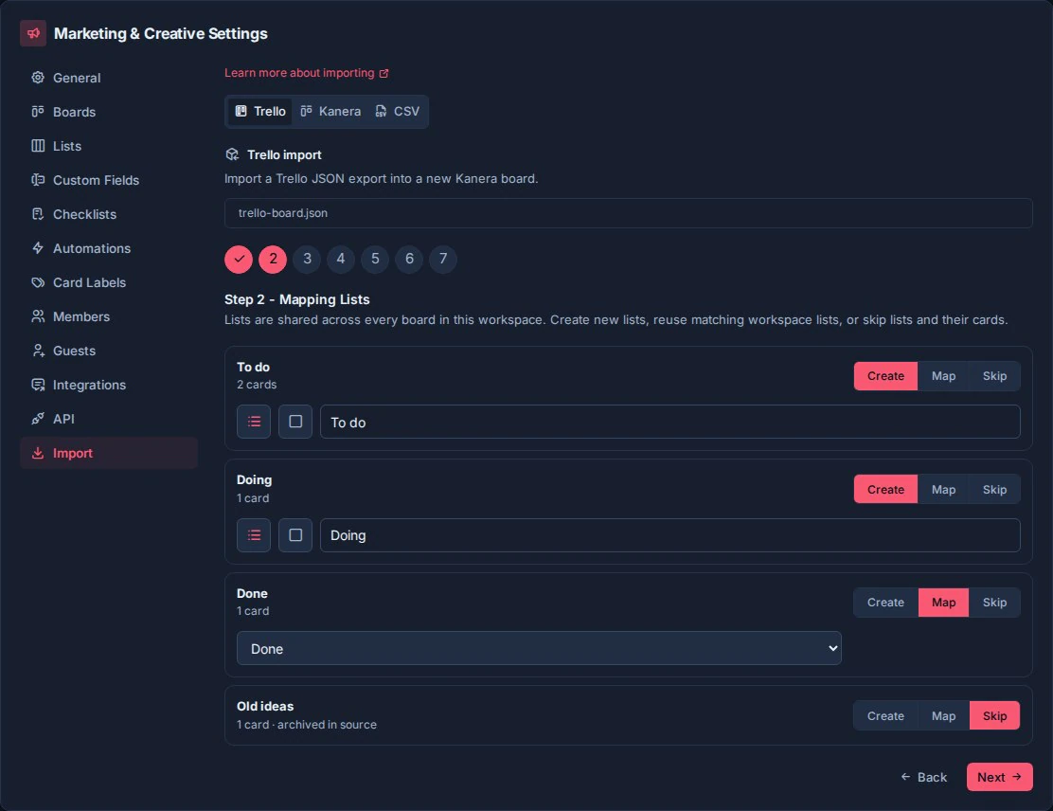Click the Members people icon

tap(38, 316)
